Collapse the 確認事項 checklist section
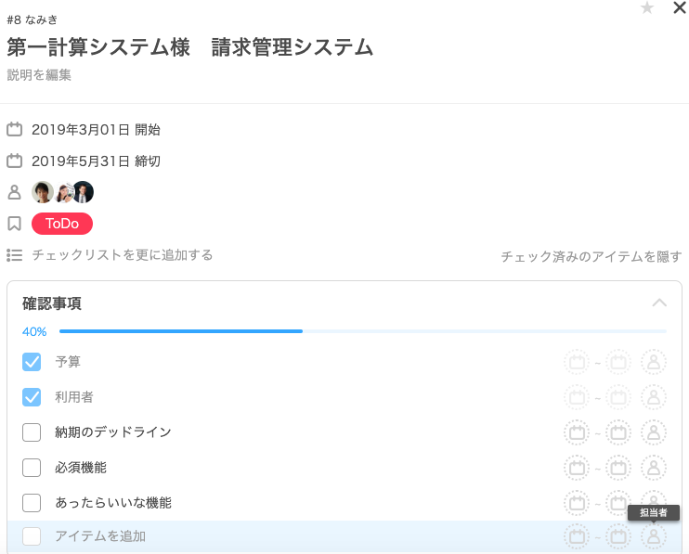The width and height of the screenshot is (689, 554). [x=659, y=303]
